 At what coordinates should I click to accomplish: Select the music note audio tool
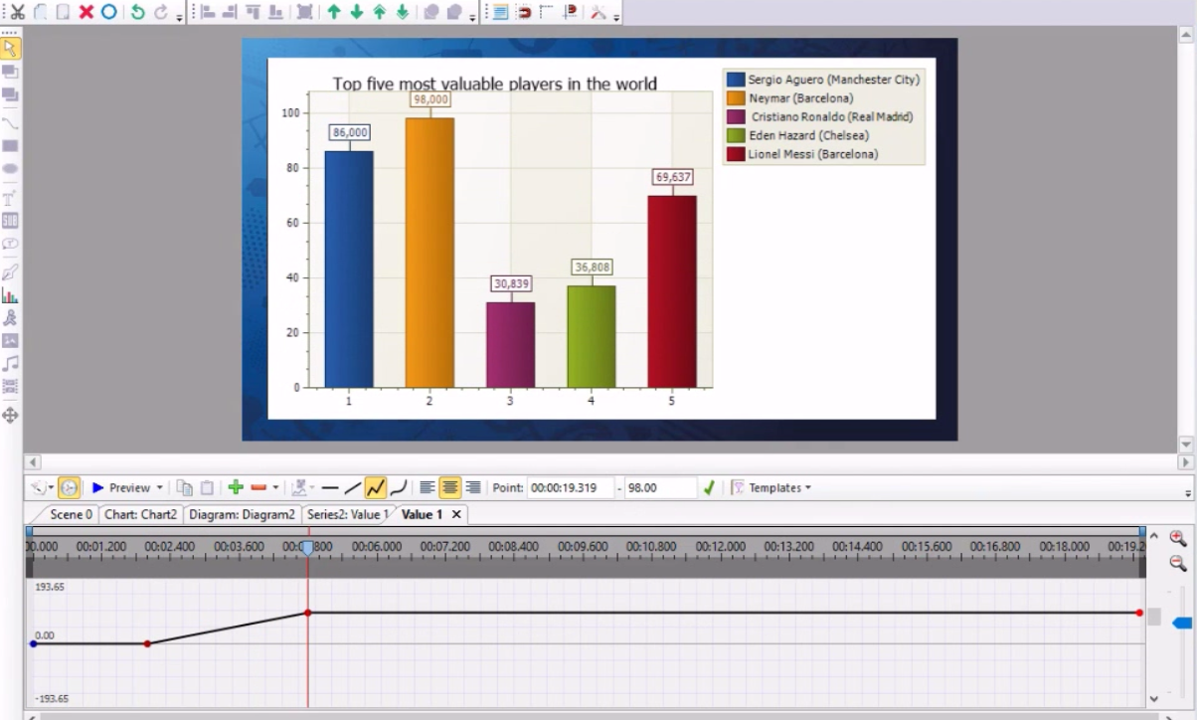point(10,364)
